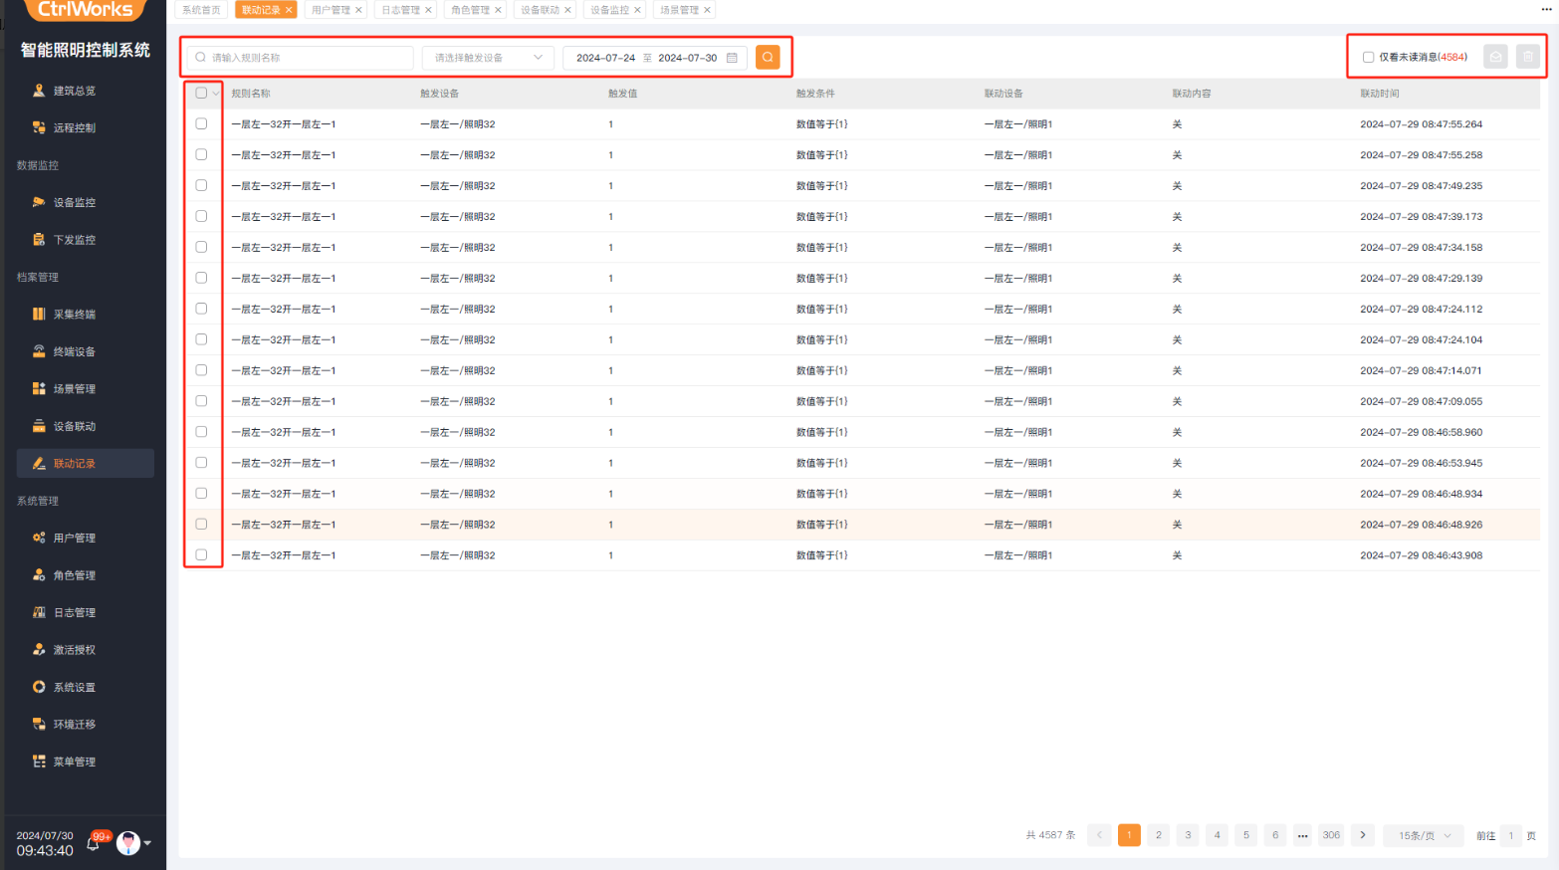
Task: Click the orange search button
Action: tap(768, 58)
